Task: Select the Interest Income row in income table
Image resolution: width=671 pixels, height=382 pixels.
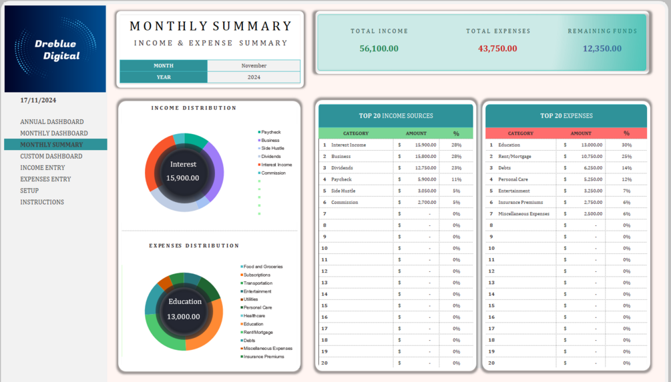Action: 396,145
